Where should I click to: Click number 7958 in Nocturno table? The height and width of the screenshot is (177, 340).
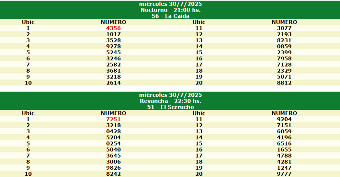pos(284,58)
